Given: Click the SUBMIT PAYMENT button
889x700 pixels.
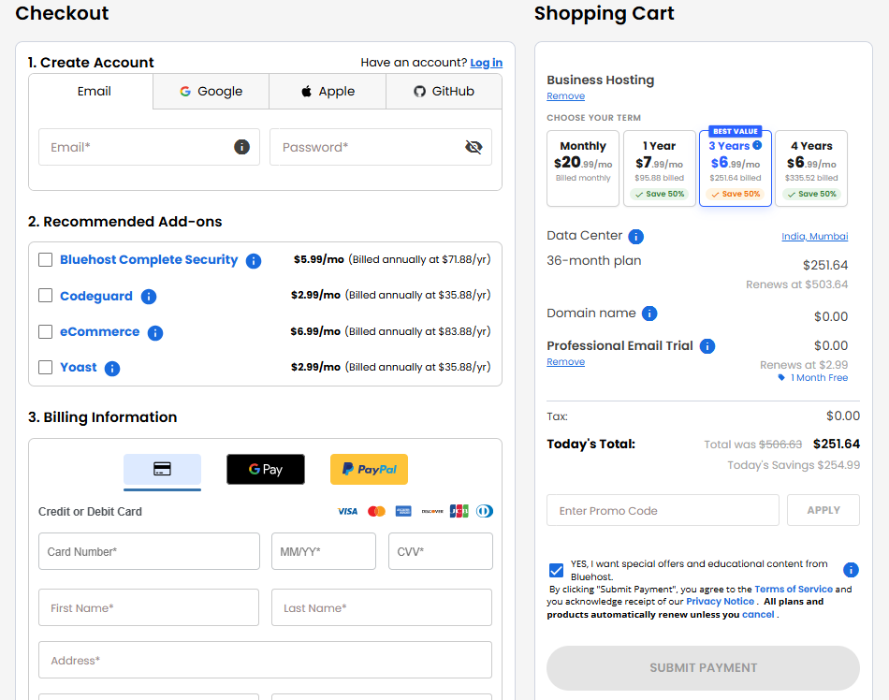Looking at the screenshot, I should pyautogui.click(x=703, y=667).
